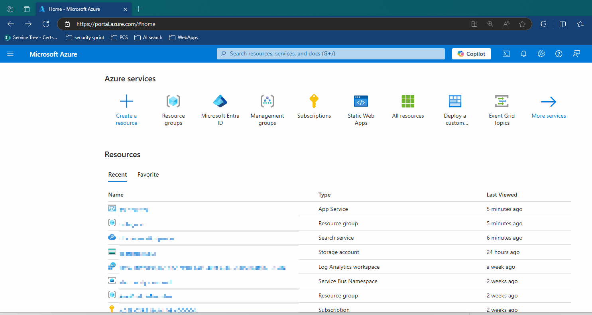Click the zoom magnifier in address bar
Viewport: 592px width, 315px height.
click(490, 24)
